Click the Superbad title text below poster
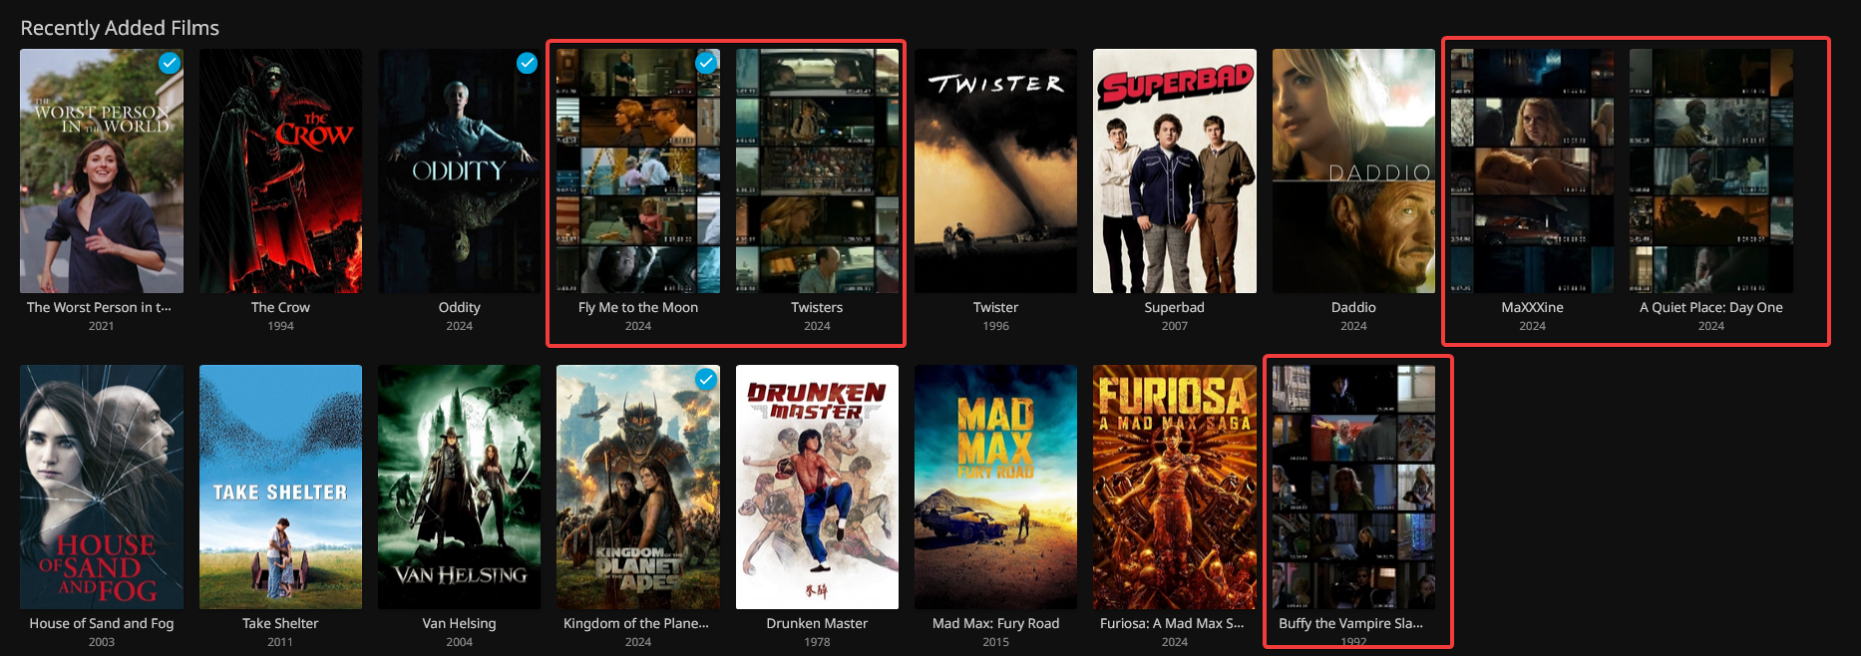Image resolution: width=1861 pixels, height=656 pixels. pyautogui.click(x=1174, y=307)
